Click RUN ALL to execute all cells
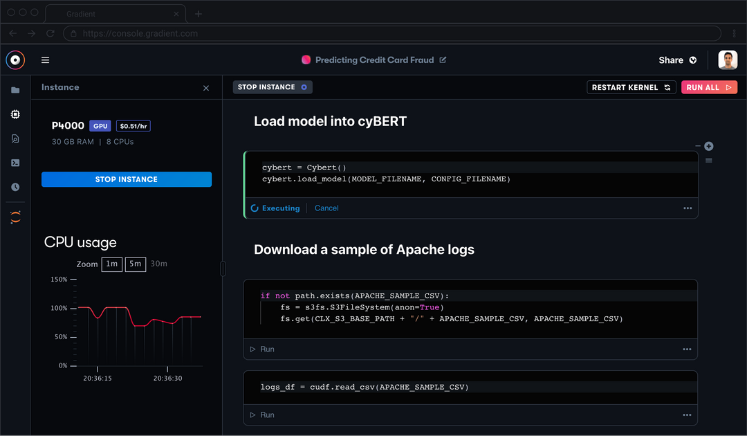Viewport: 747px width, 436px height. click(709, 87)
